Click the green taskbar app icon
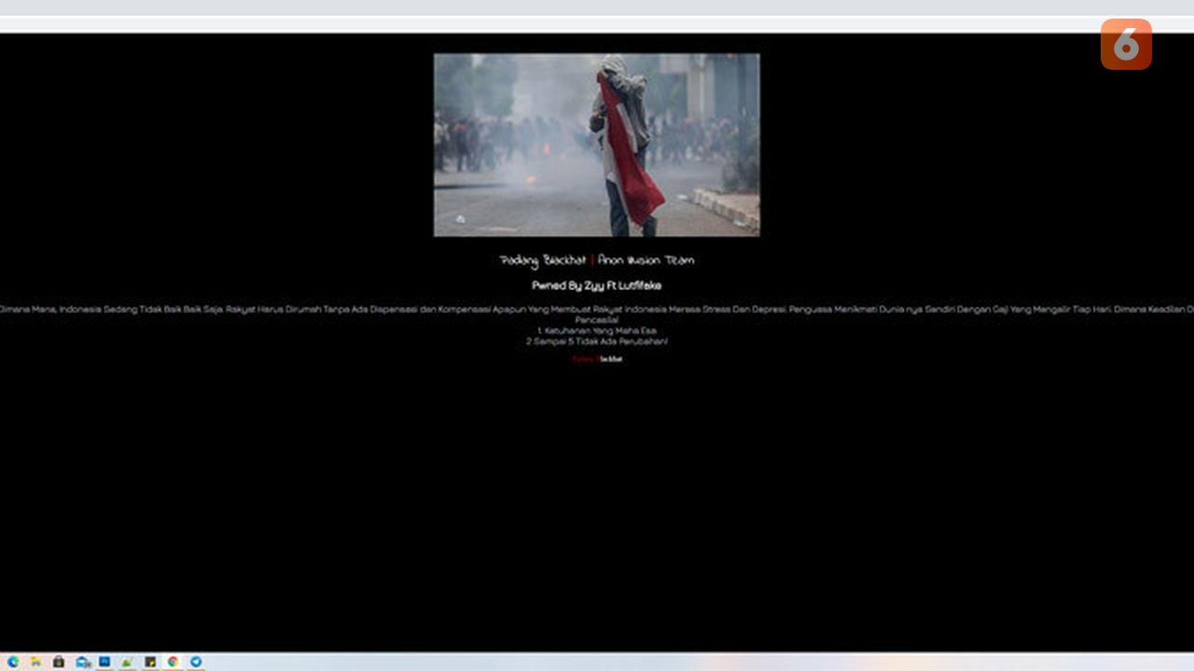Viewport: 1194px width, 671px height. click(127, 662)
